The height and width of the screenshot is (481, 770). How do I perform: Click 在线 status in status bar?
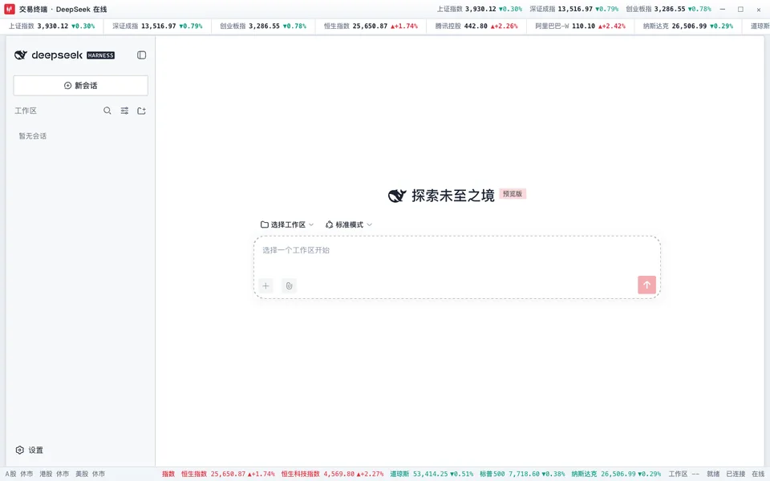pos(758,474)
